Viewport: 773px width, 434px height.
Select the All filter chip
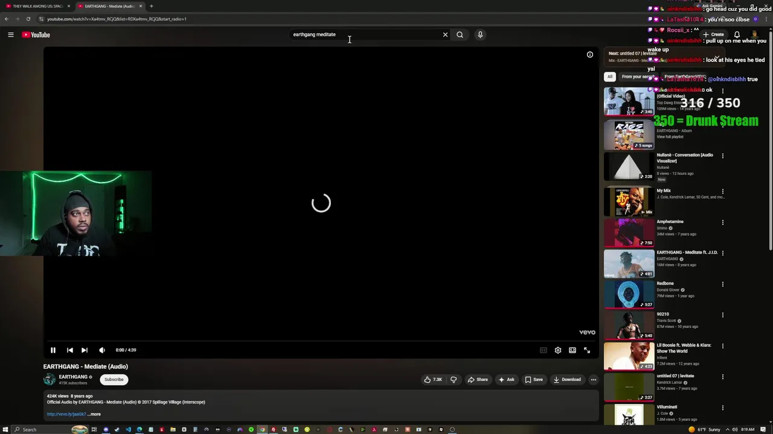point(610,77)
